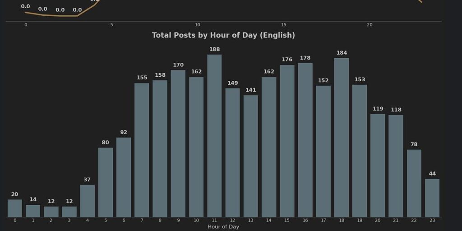Select the hour 6 bar labeled 92

click(124, 177)
